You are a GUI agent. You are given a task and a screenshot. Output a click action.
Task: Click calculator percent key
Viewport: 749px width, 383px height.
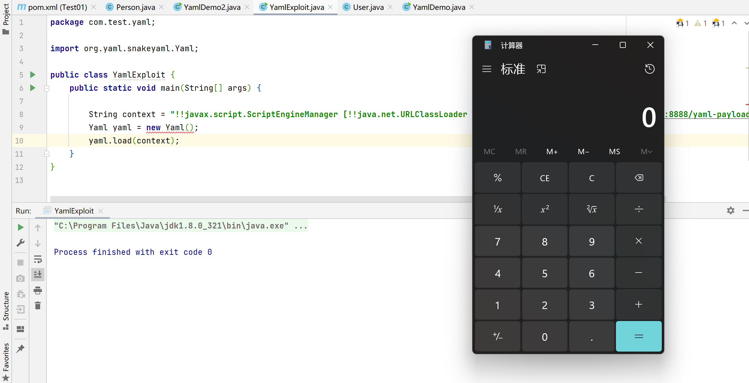click(x=498, y=178)
